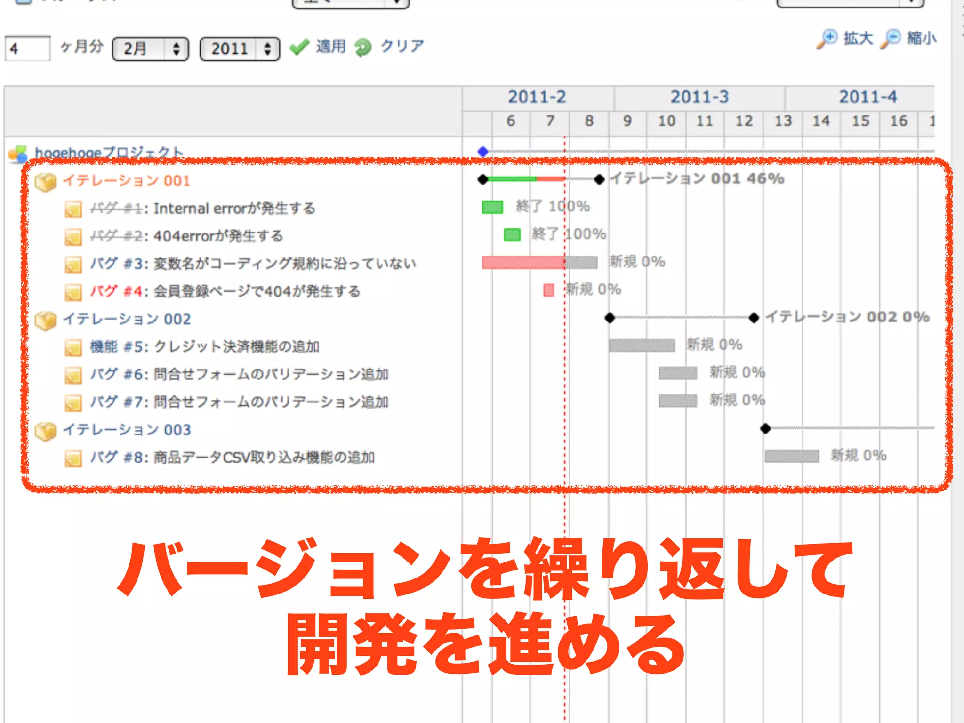
Task: Click gray gantt bar for バグ #7
Action: pos(678,401)
